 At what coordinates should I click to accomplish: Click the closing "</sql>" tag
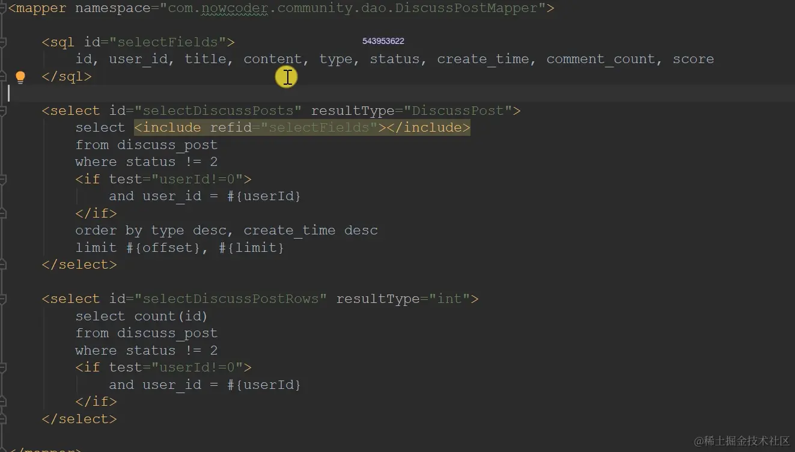[x=67, y=76]
